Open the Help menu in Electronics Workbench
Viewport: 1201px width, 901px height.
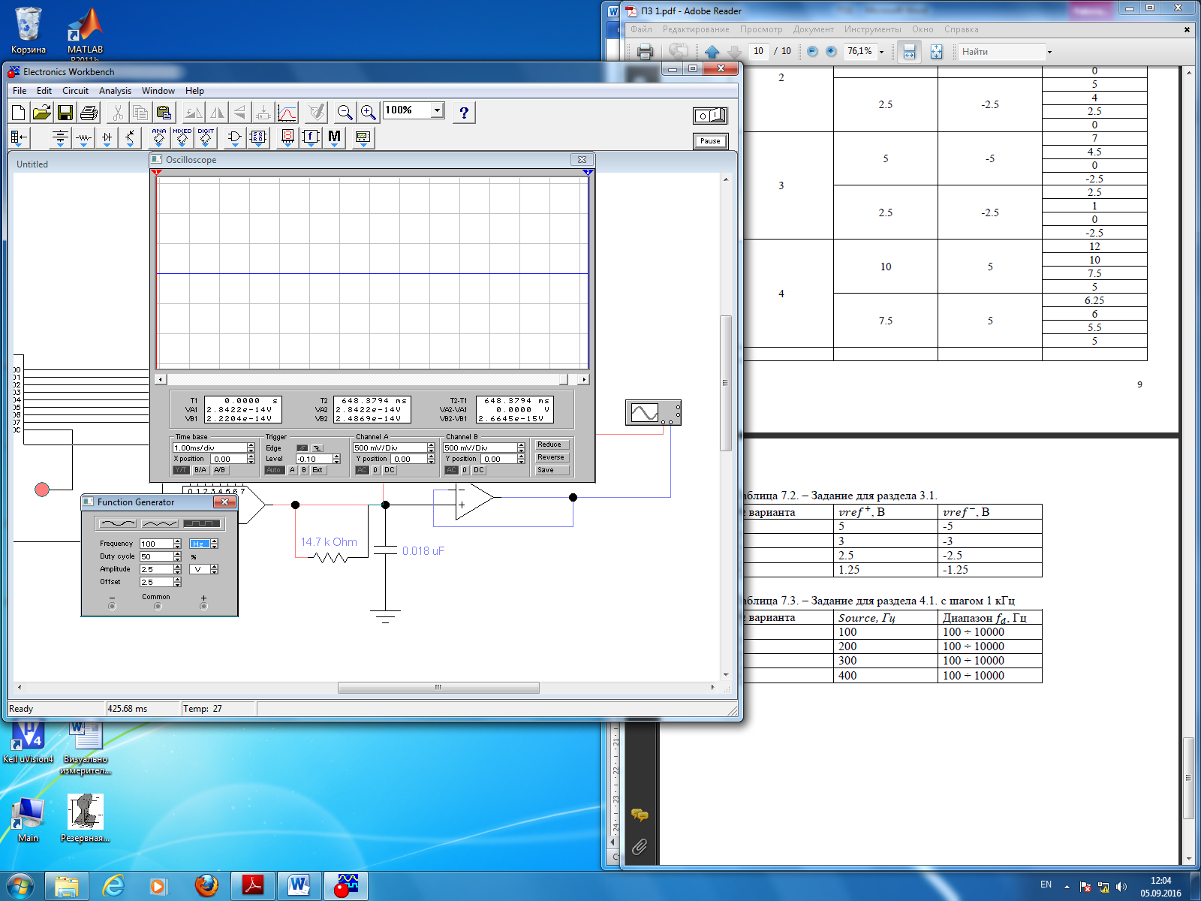[x=194, y=91]
